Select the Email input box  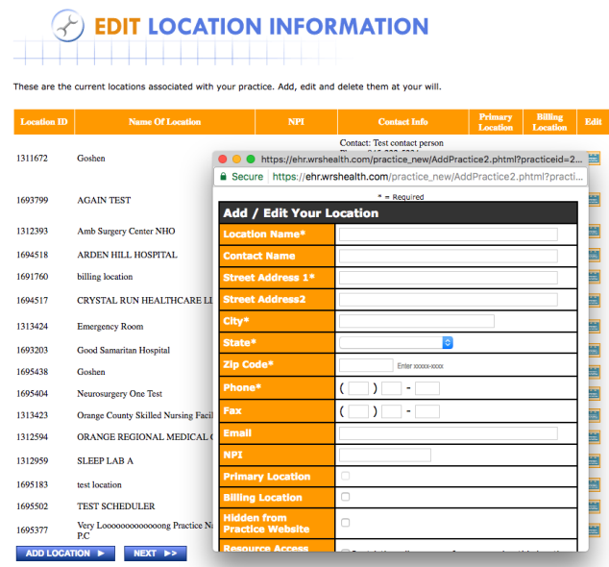[x=448, y=433]
